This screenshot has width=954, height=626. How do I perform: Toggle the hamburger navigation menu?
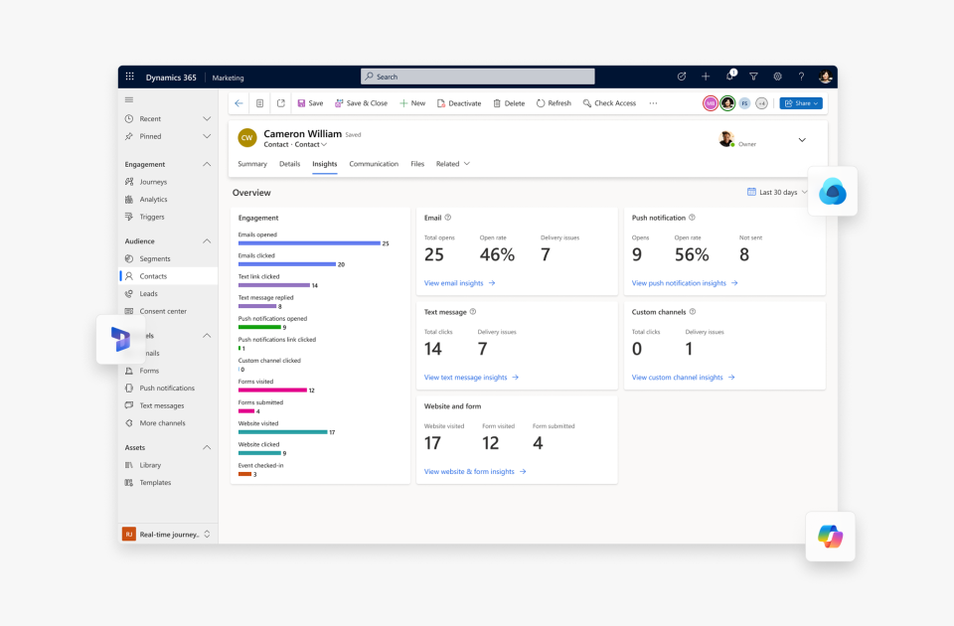coord(129,99)
